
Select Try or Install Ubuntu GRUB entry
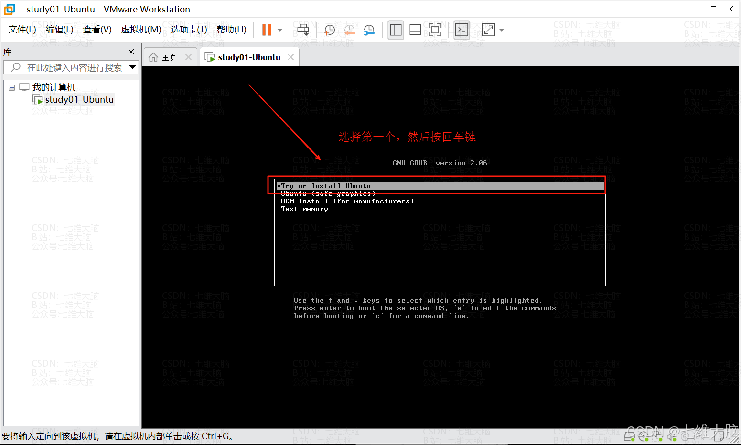[440, 186]
